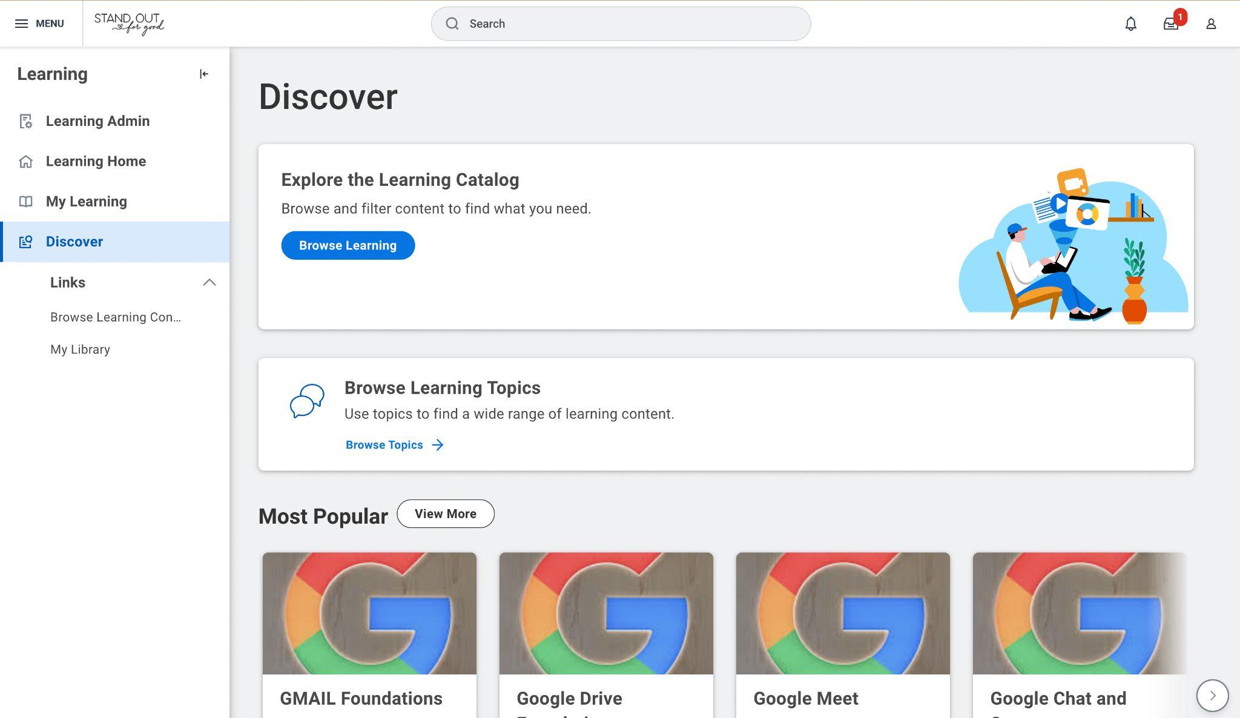This screenshot has width=1240, height=718.
Task: Click View More beside Most Popular
Action: coord(445,514)
